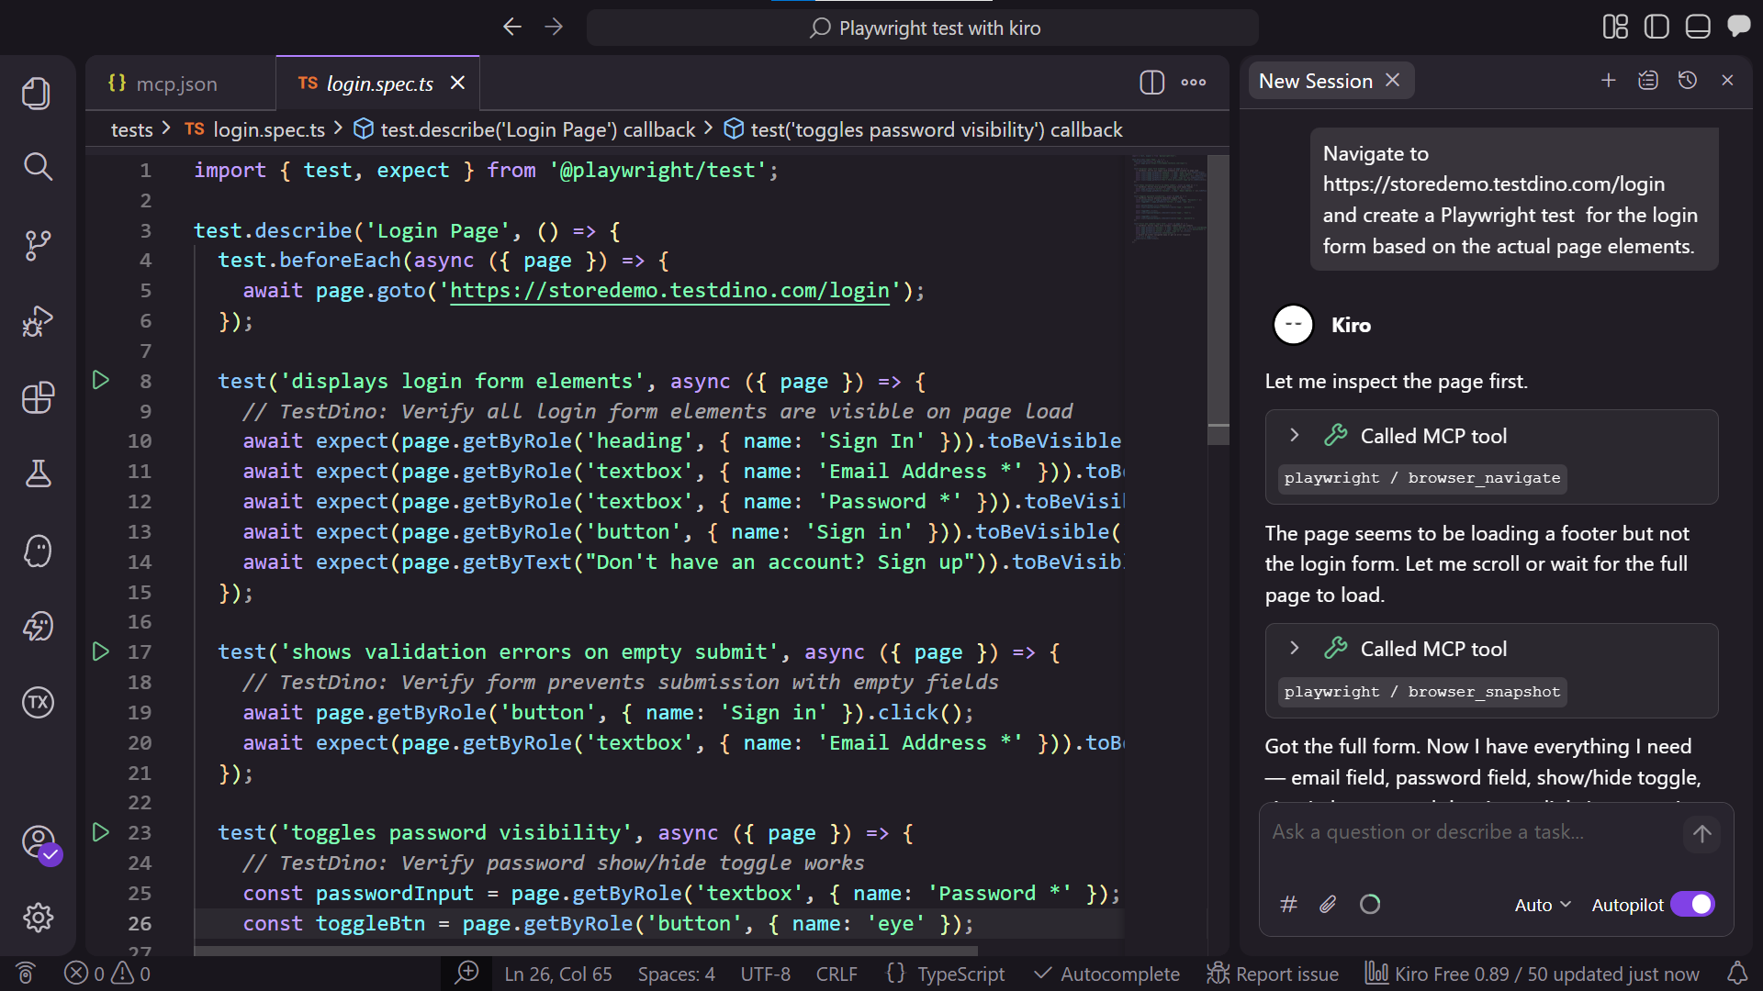Image resolution: width=1763 pixels, height=991 pixels.
Task: Open the Source Control branch icon
Action: pos(38,245)
